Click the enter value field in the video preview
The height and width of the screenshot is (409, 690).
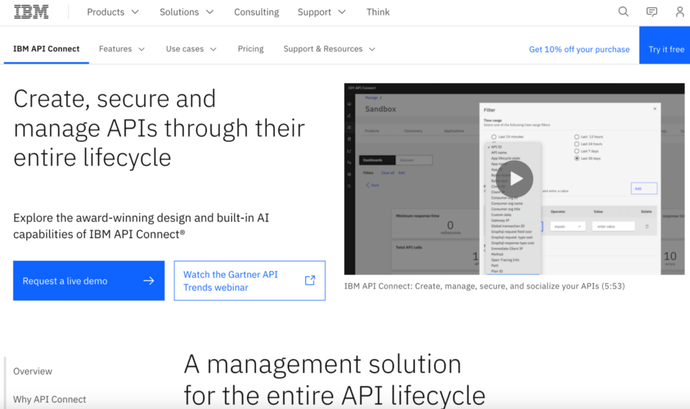(x=614, y=226)
